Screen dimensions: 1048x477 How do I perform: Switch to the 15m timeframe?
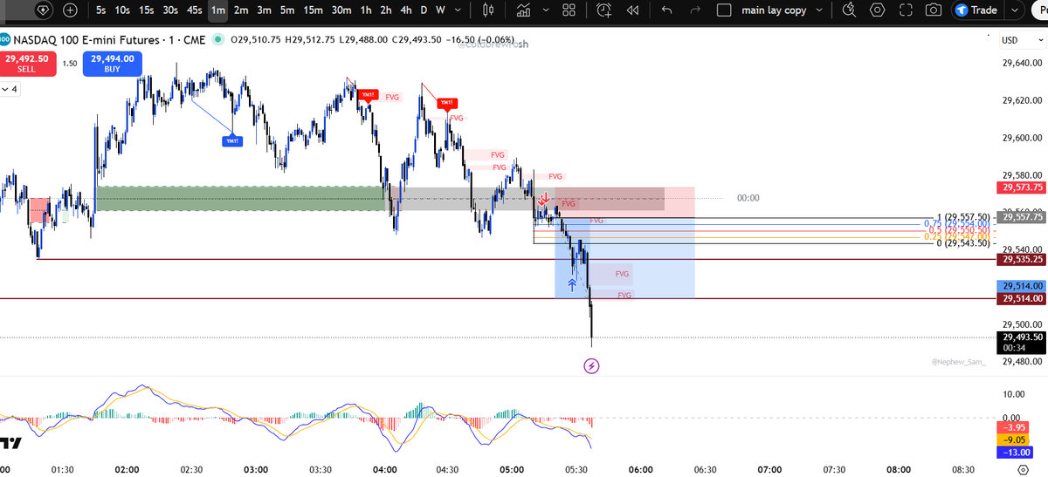click(314, 10)
